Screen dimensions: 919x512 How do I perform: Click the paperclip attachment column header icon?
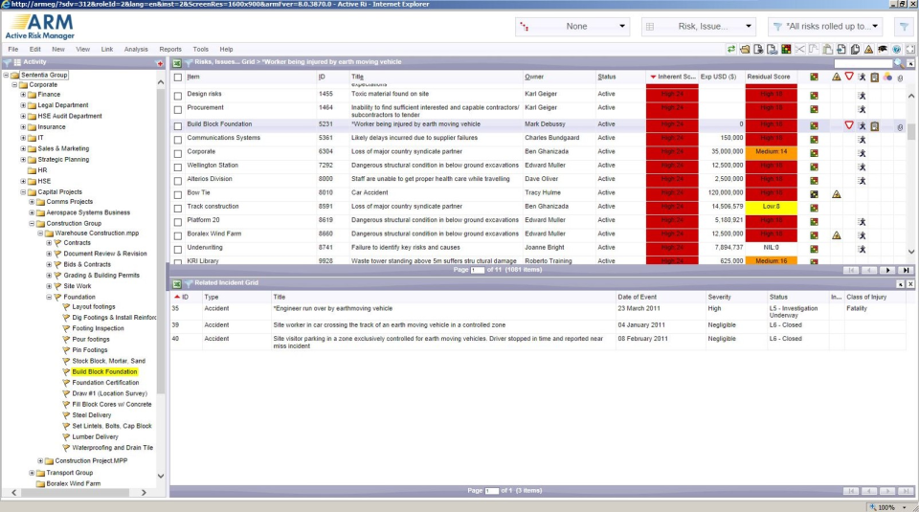[900, 78]
